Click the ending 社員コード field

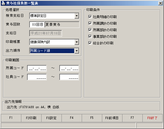click(x=69, y=77)
